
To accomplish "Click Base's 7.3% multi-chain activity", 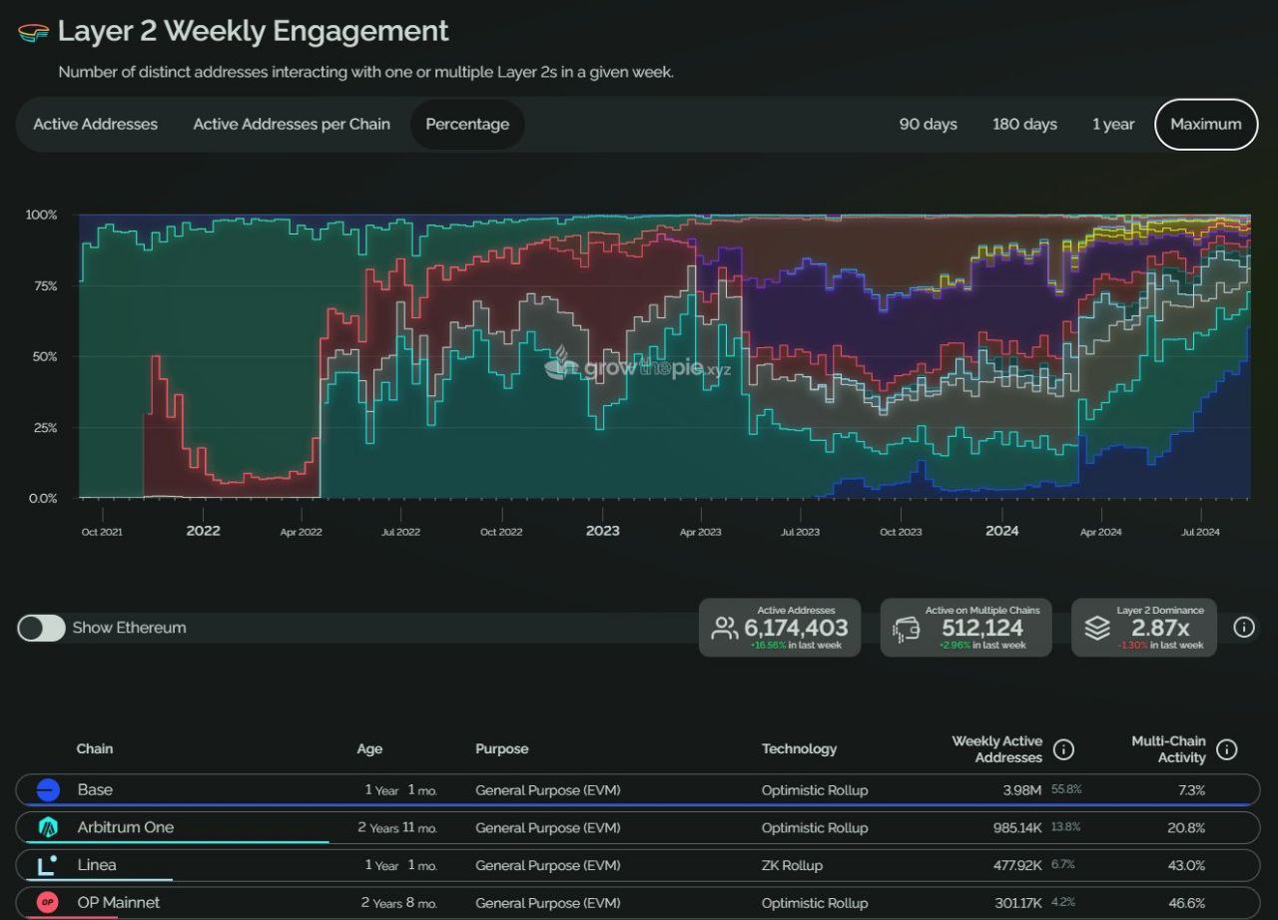I will click(1191, 790).
